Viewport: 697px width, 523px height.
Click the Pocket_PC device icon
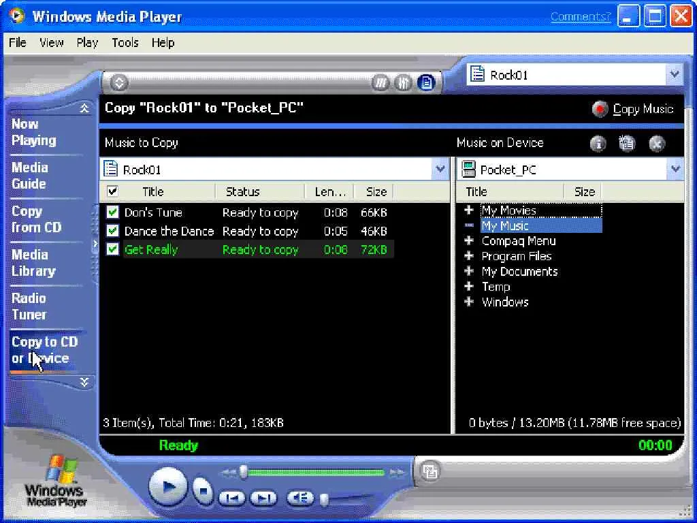[468, 170]
